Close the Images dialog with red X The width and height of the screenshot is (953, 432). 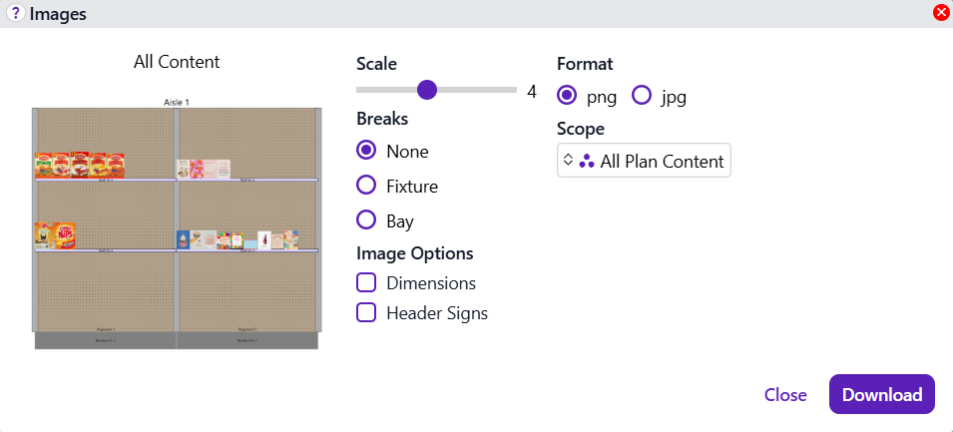[x=940, y=13]
